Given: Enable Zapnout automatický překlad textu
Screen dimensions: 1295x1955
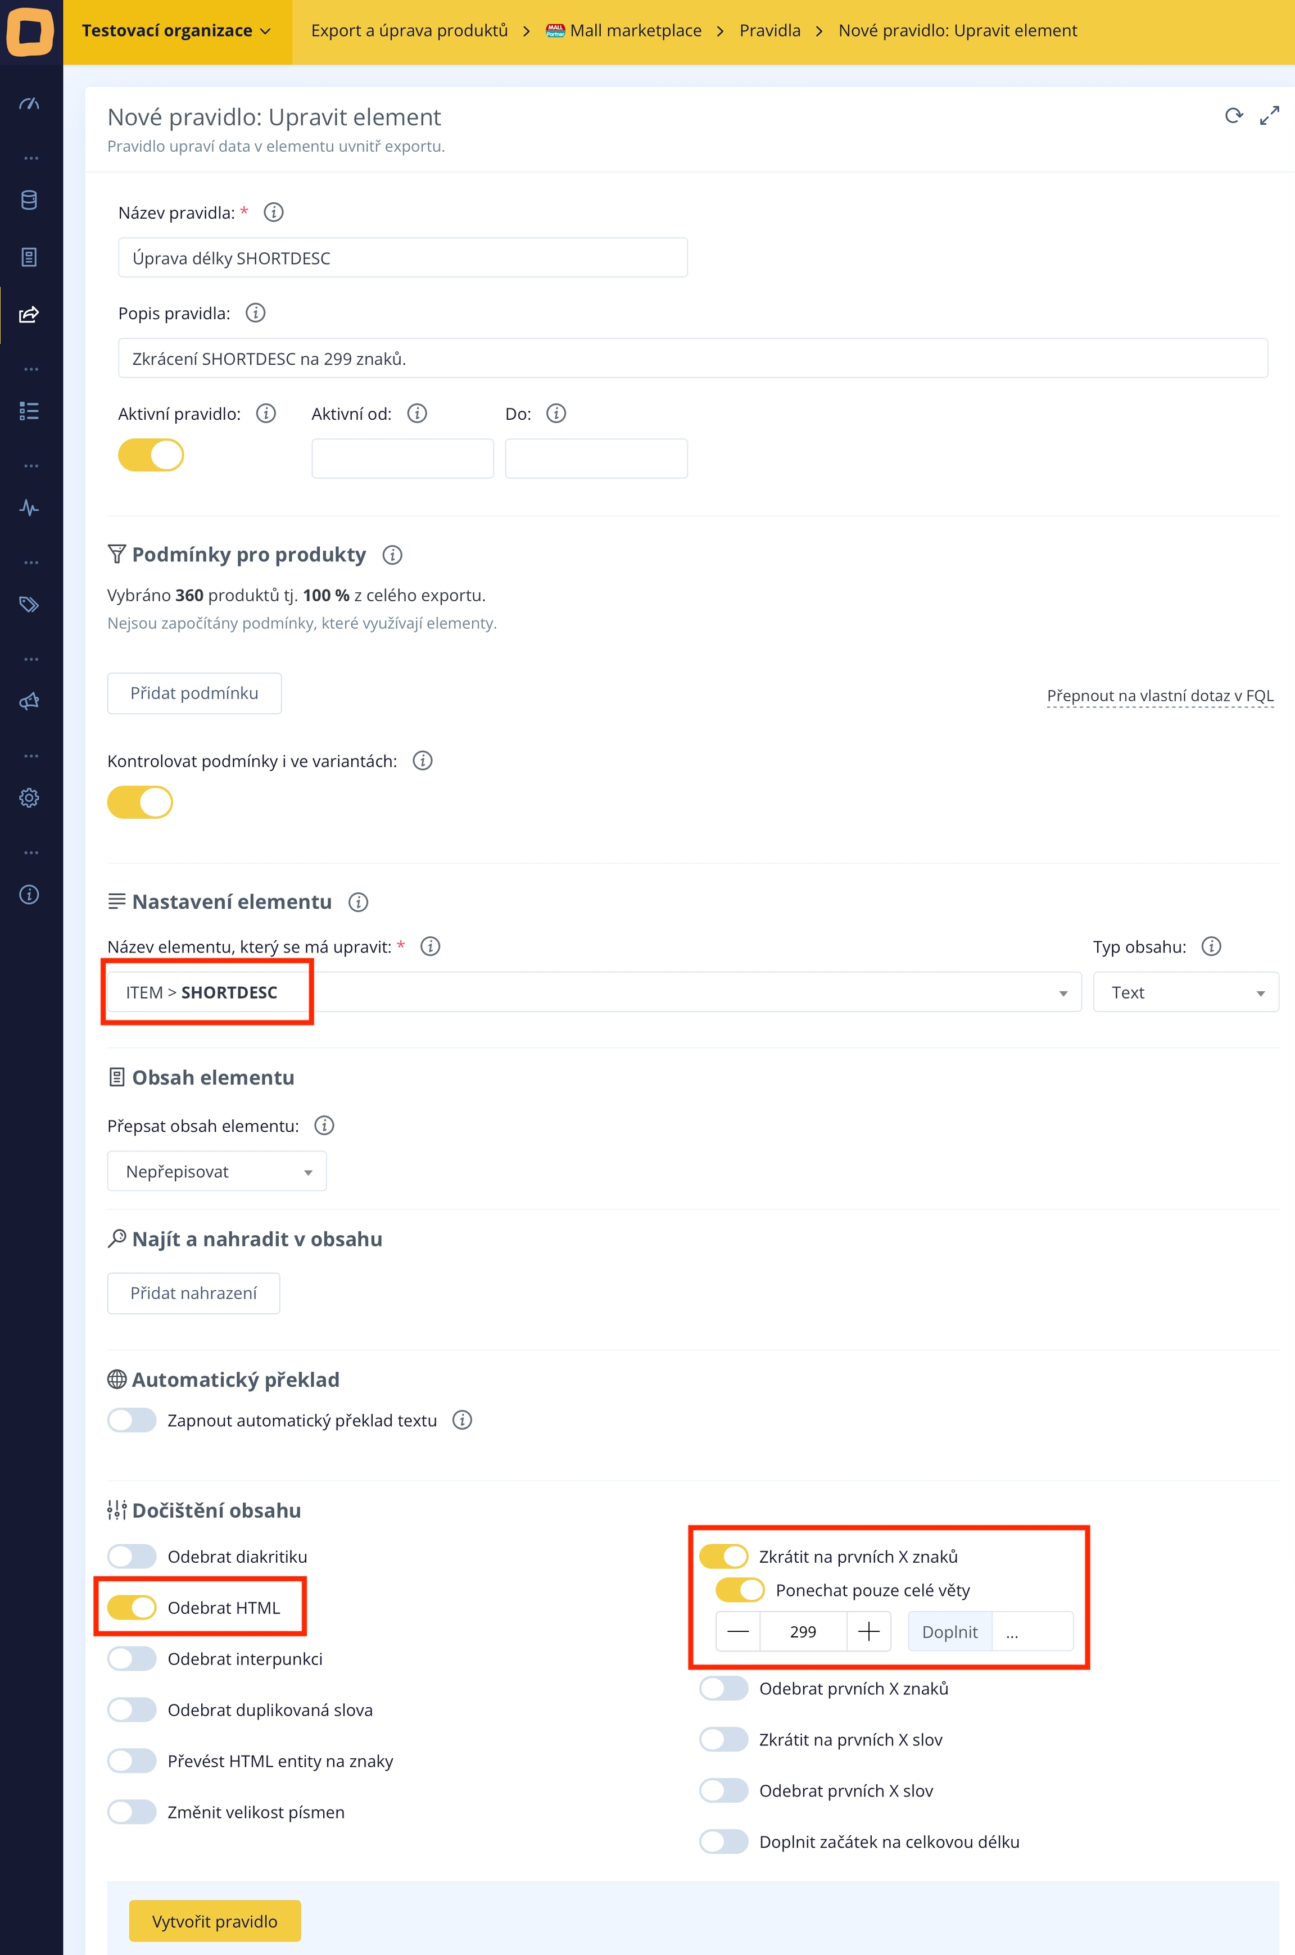Looking at the screenshot, I should (132, 1421).
